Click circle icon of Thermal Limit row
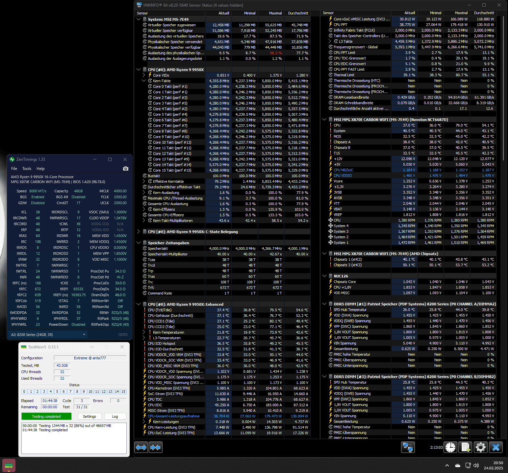 click(x=331, y=75)
